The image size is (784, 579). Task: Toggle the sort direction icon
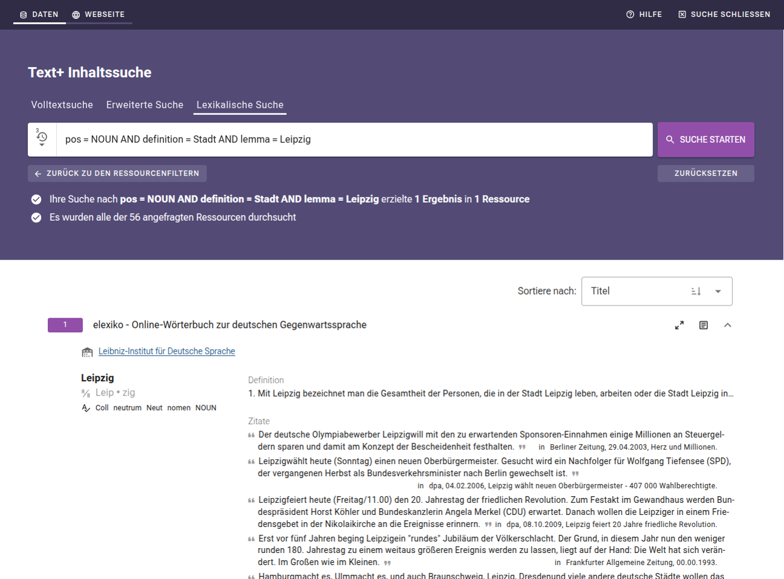click(x=696, y=292)
